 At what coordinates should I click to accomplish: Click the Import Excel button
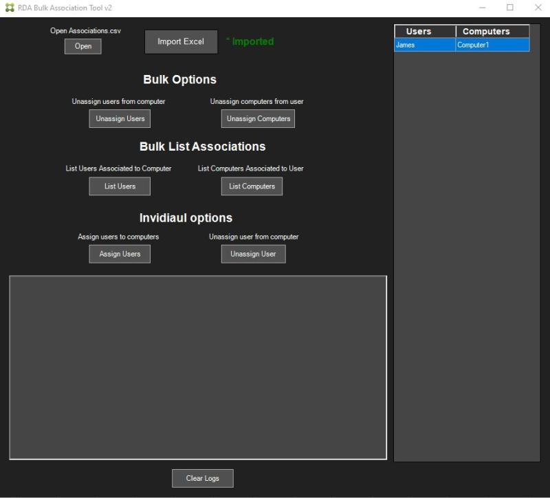(x=181, y=42)
